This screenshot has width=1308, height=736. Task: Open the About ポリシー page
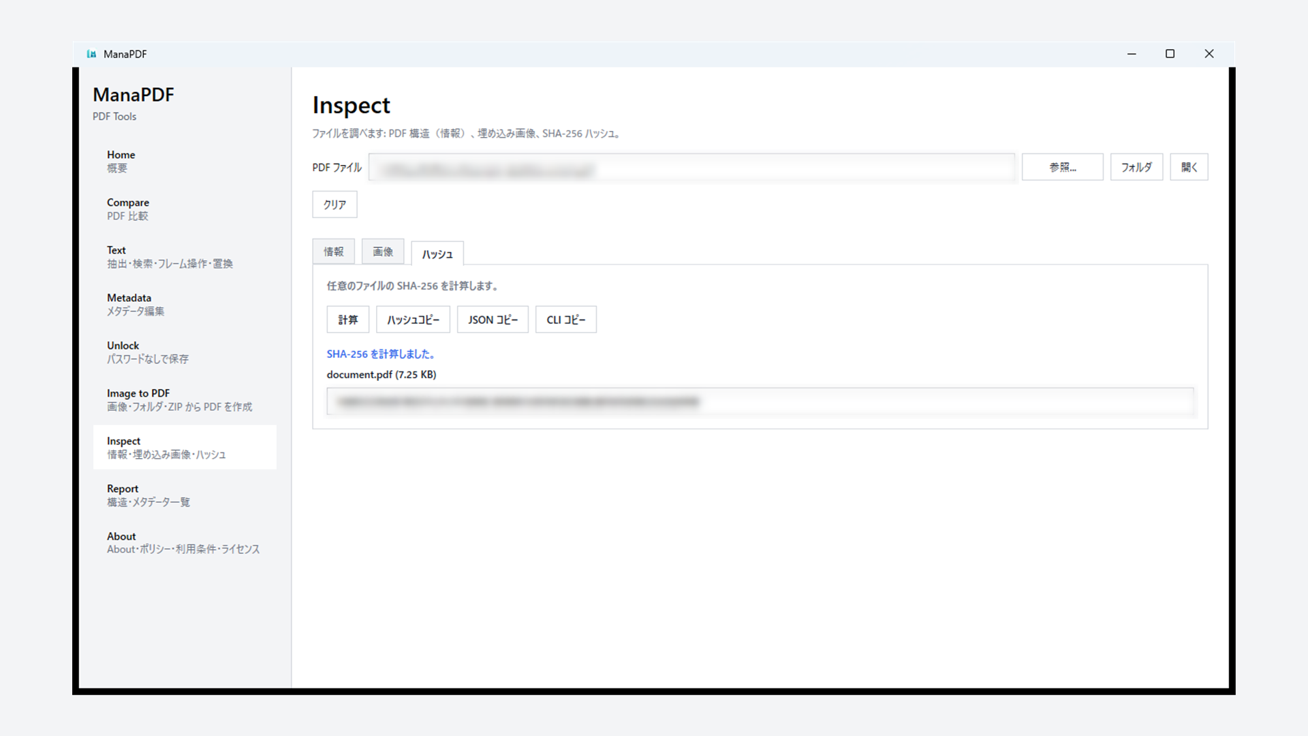185,542
